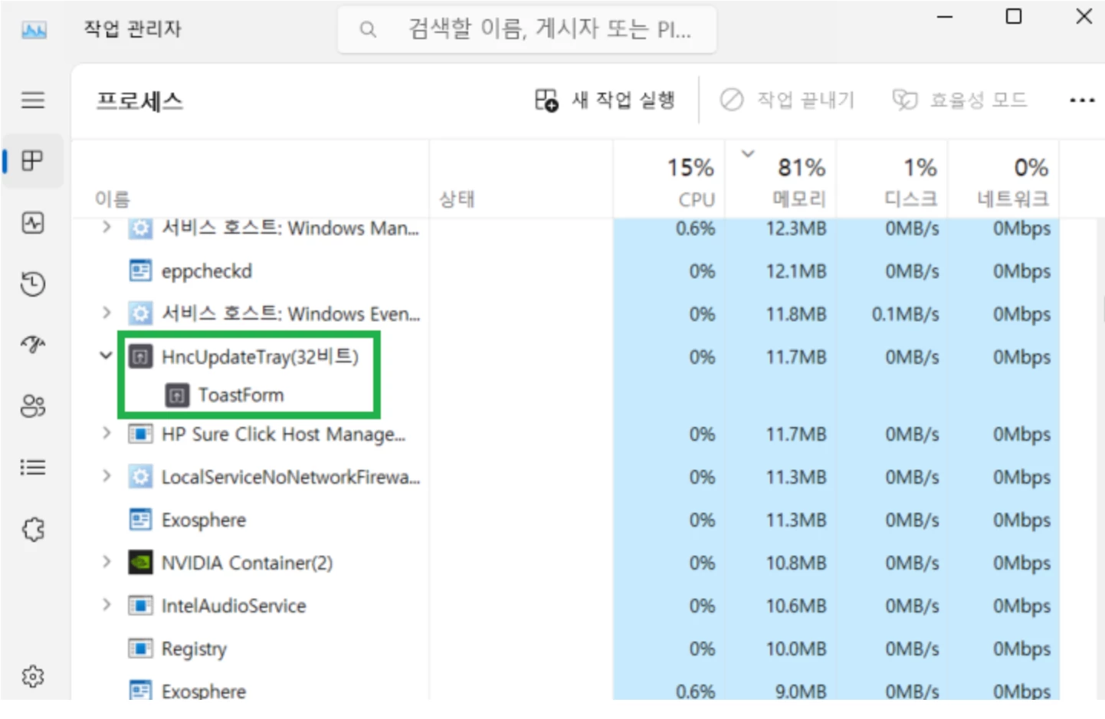Click the eppcheckd process icon

point(140,271)
